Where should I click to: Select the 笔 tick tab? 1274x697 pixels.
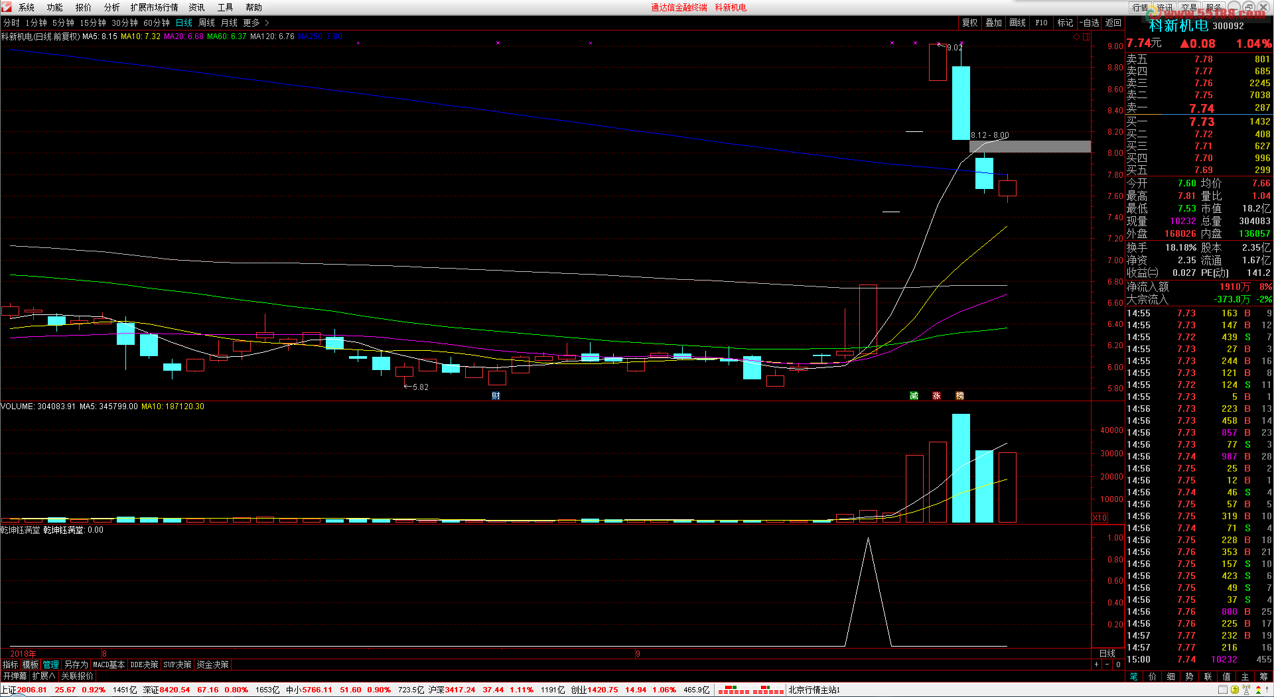coord(1134,676)
